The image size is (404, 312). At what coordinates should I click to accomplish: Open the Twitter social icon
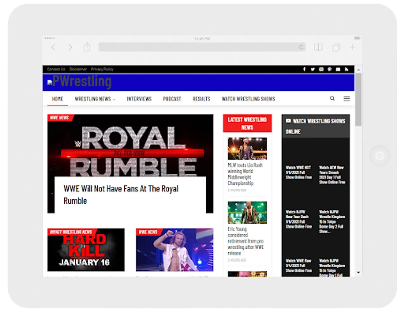point(313,69)
